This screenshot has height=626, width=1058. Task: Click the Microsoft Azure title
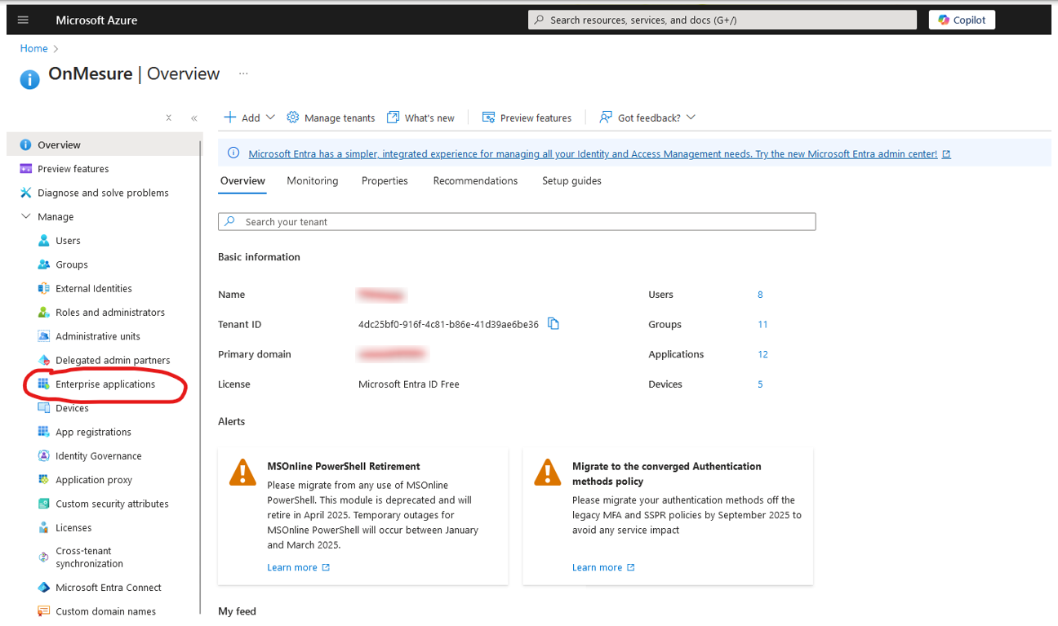tap(96, 20)
